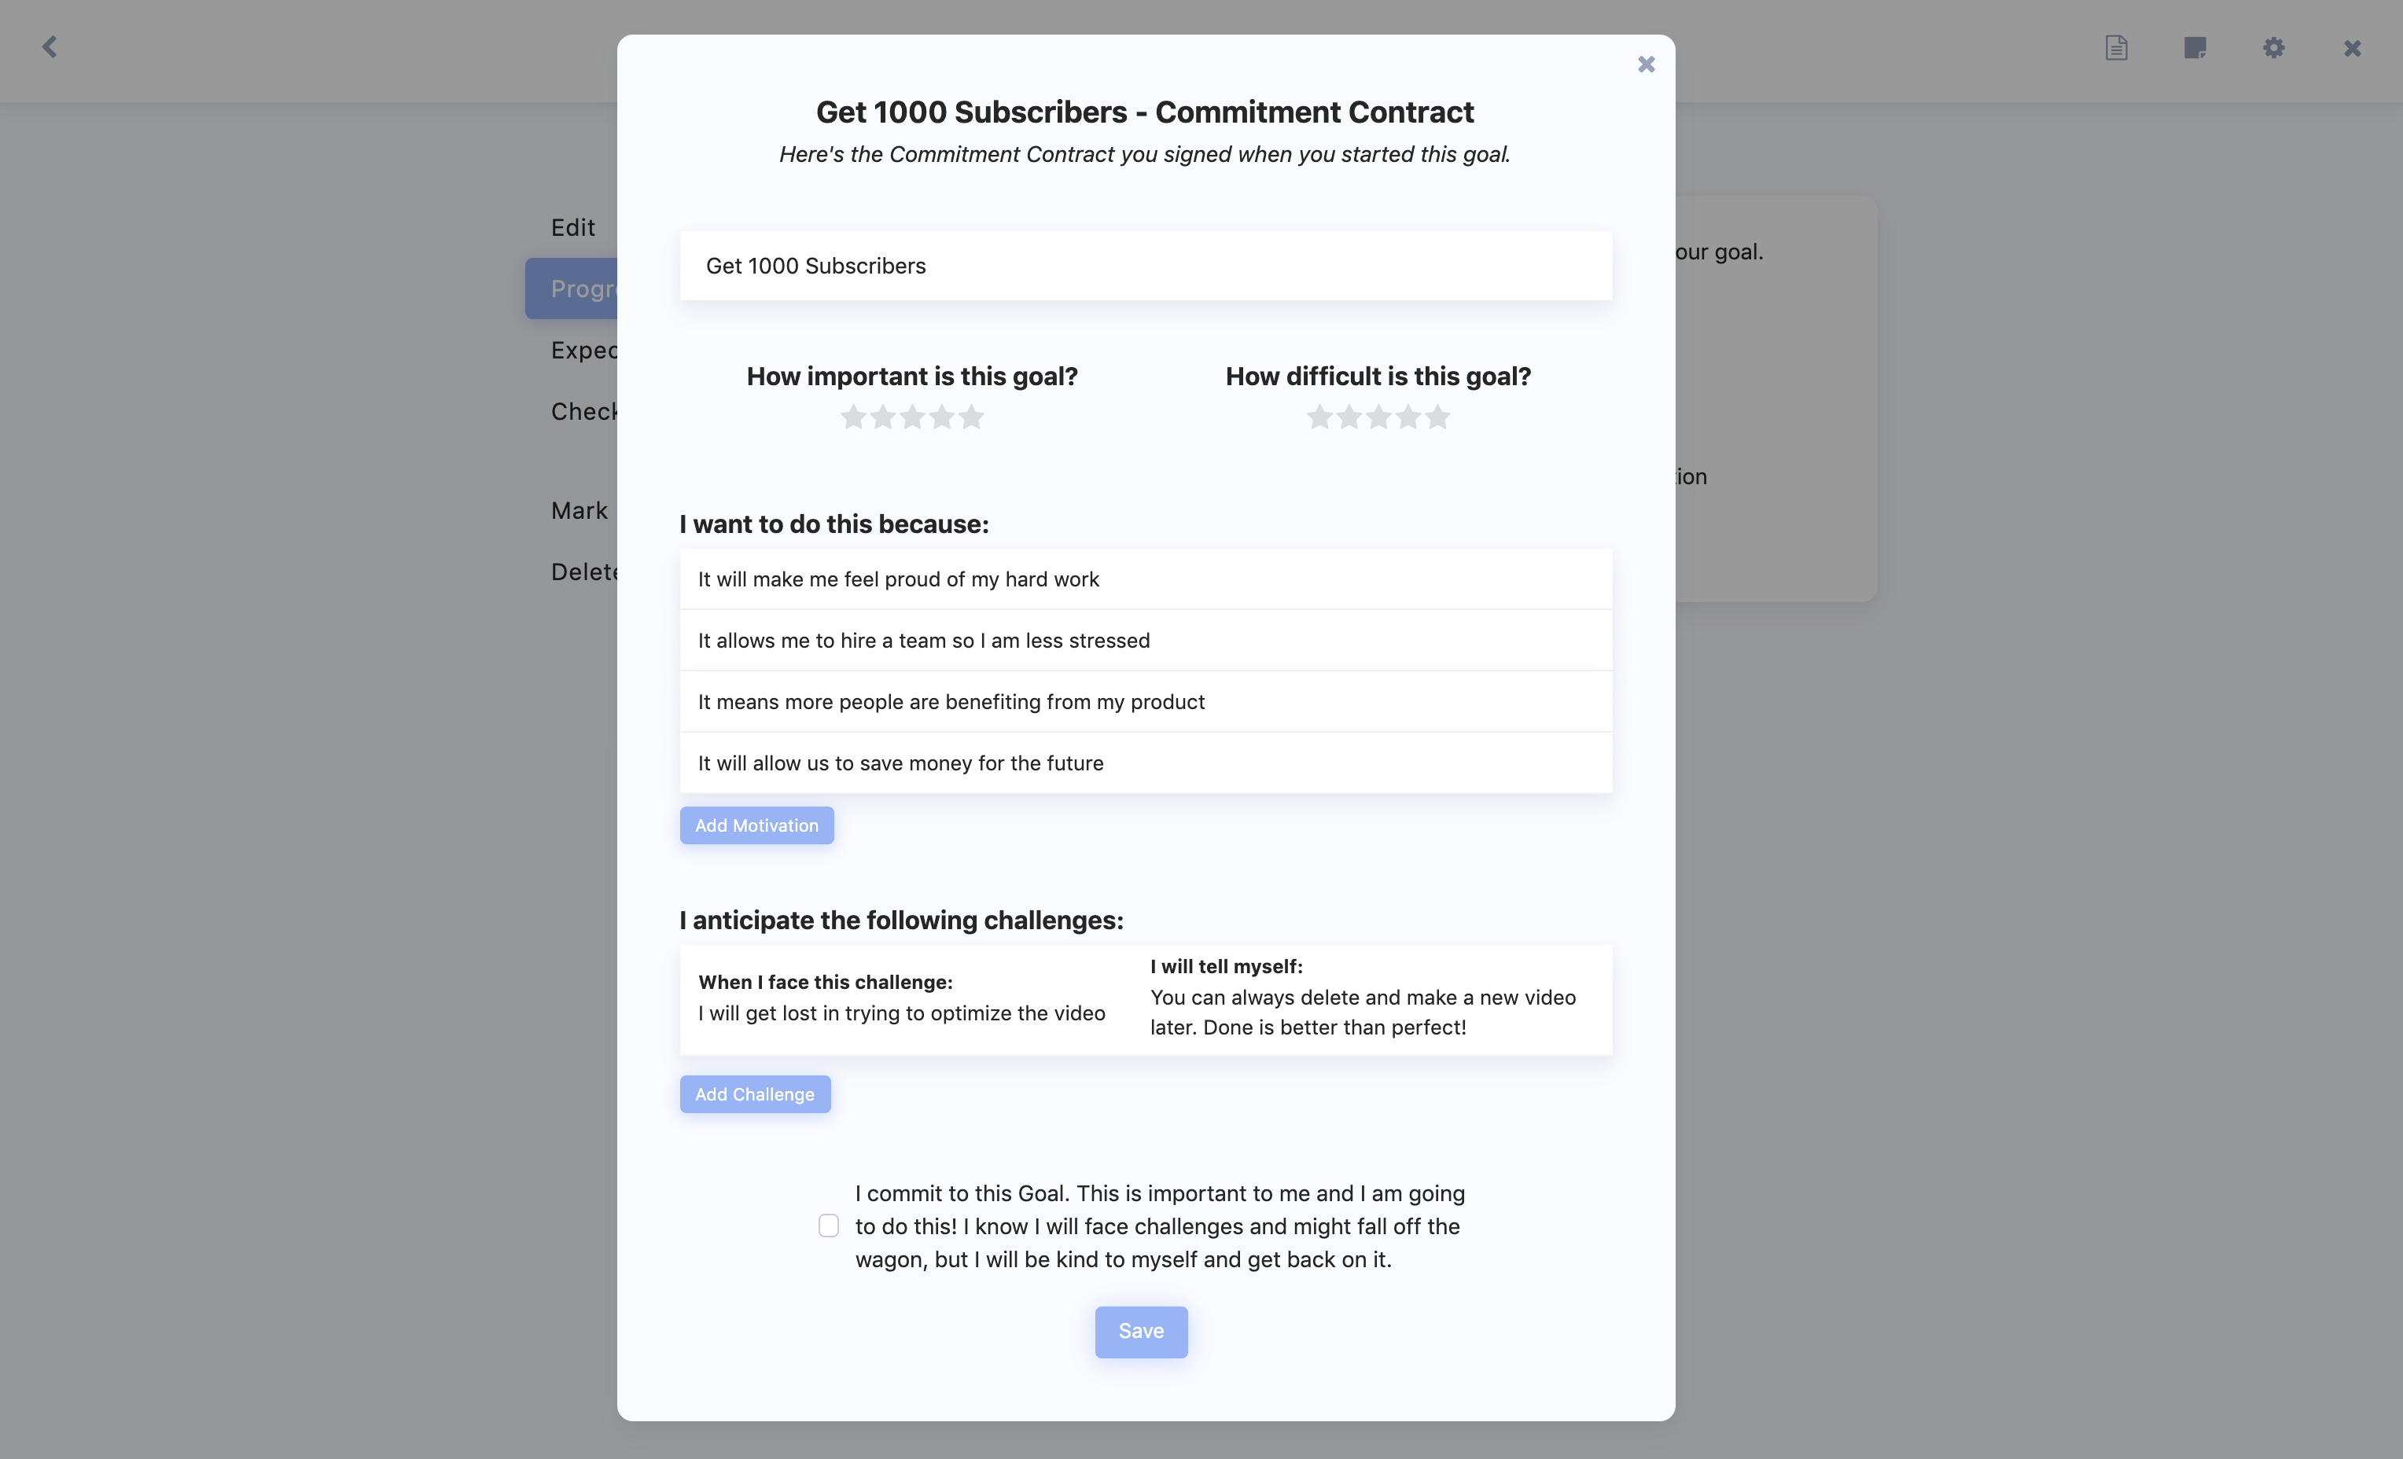2403x1459 pixels.
Task: Check the I commit to this Goal box
Action: point(828,1226)
